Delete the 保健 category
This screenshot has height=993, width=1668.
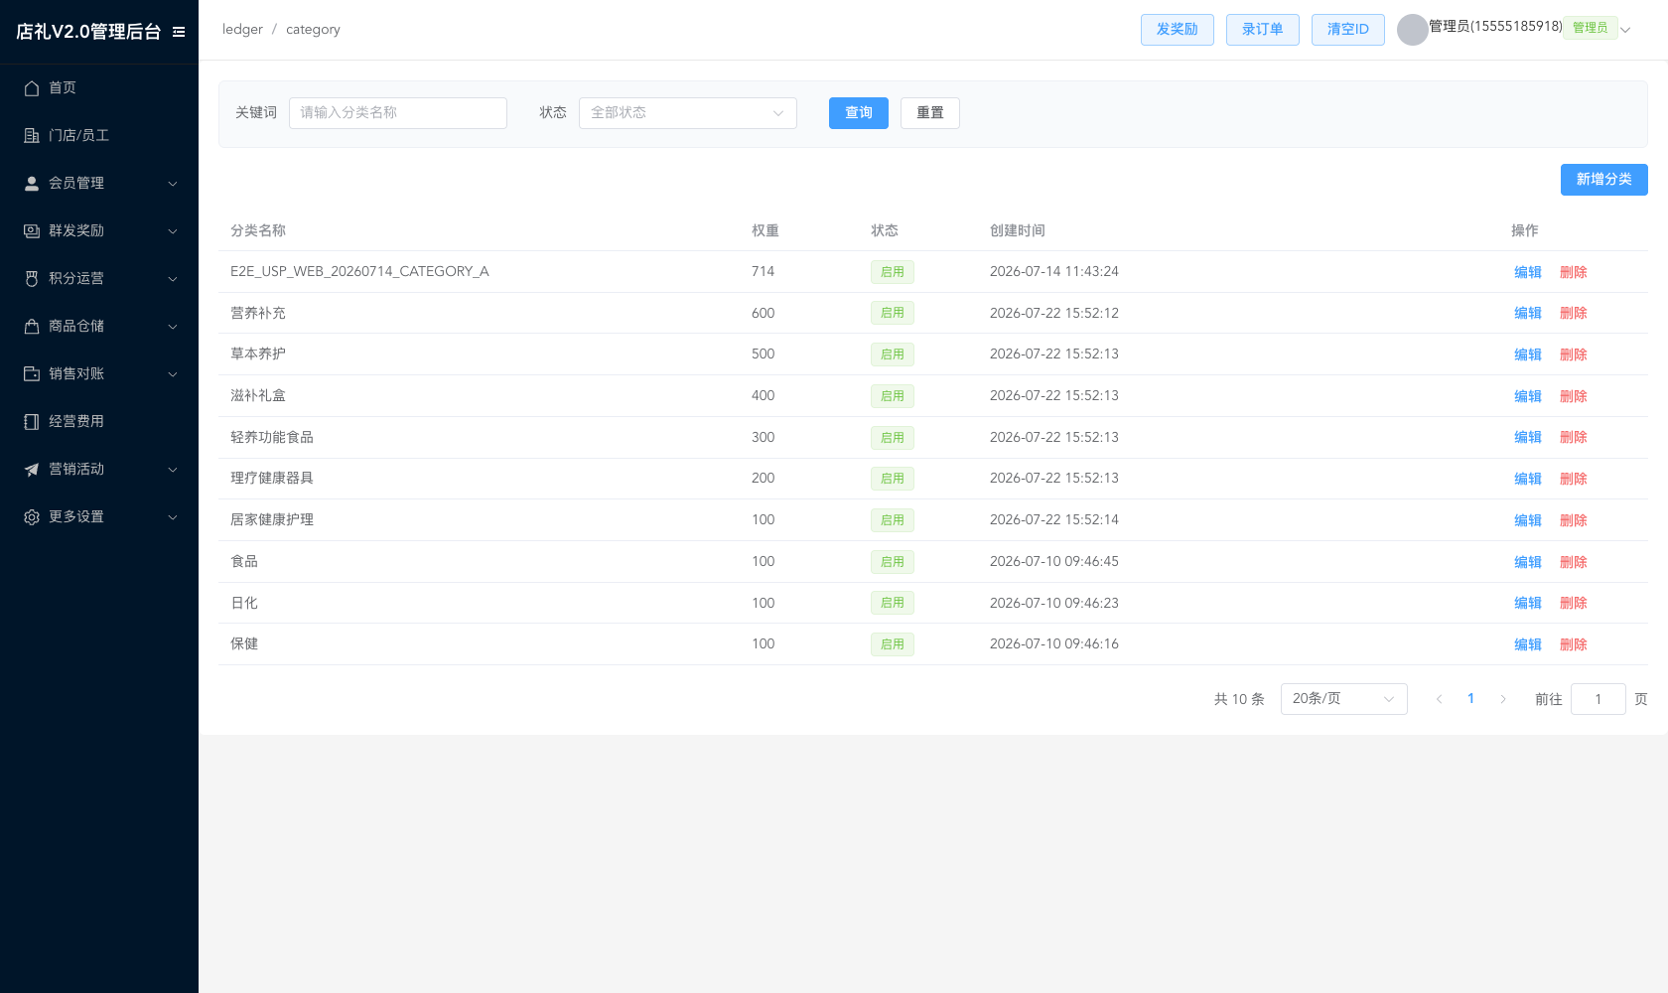[x=1573, y=644]
